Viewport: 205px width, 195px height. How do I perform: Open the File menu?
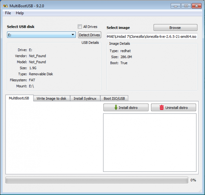(x=8, y=13)
